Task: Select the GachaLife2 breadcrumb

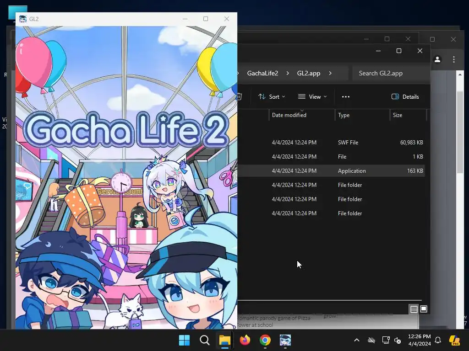Action: (262, 73)
